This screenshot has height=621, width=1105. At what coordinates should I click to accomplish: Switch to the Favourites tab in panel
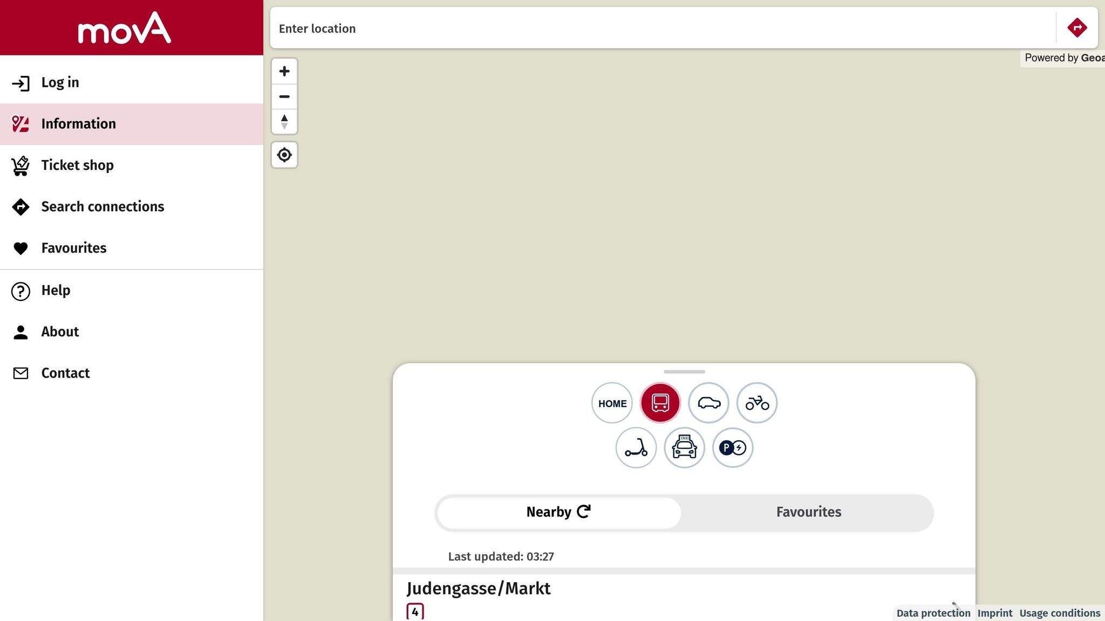(808, 512)
